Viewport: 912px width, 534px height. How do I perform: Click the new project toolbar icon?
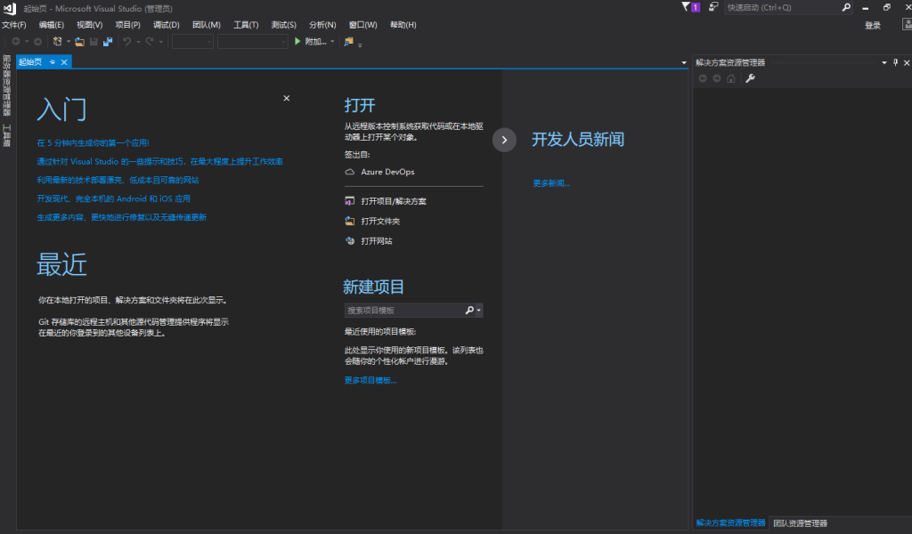coord(58,41)
